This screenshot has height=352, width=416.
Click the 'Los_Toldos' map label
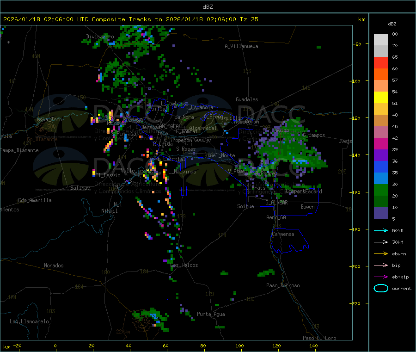[x=184, y=265]
